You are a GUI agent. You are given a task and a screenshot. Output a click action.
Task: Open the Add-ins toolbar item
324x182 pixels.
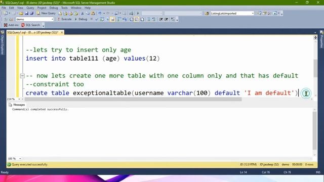pos(11,25)
